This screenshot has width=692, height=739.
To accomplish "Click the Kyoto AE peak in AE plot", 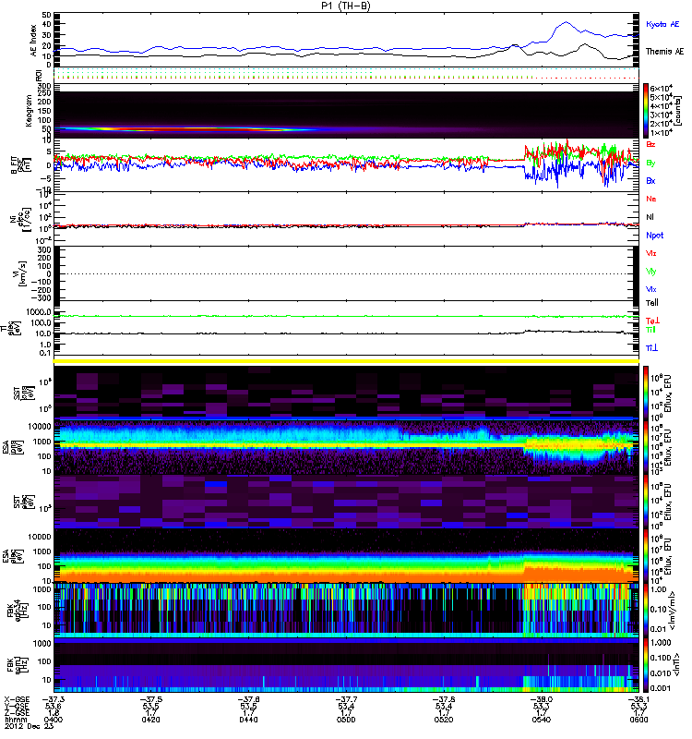I will pyautogui.click(x=567, y=22).
